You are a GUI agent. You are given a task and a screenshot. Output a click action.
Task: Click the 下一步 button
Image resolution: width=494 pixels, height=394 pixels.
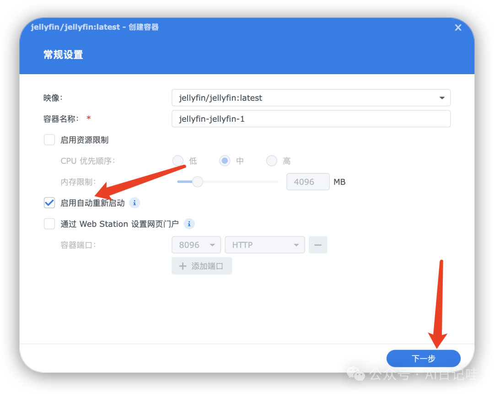tap(424, 358)
